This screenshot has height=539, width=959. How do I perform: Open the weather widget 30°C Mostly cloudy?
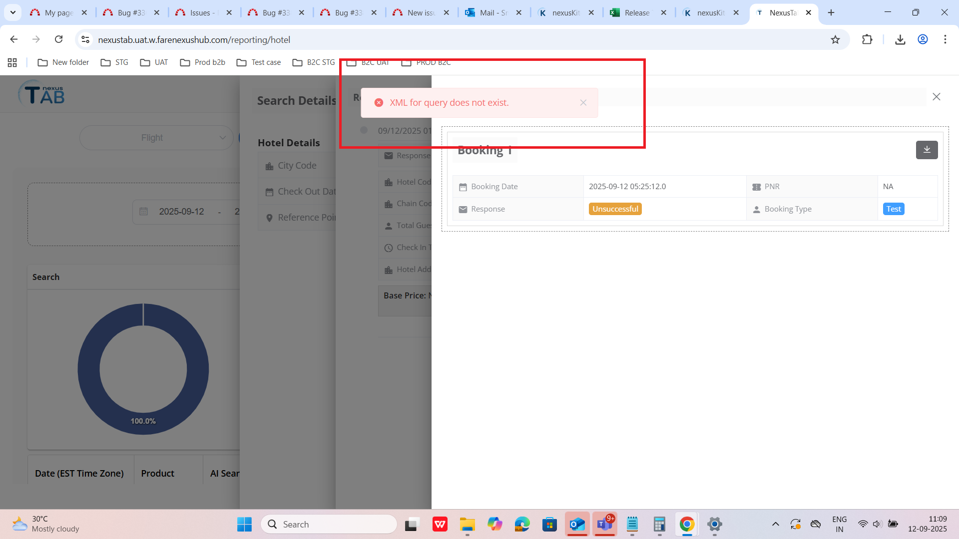point(46,524)
